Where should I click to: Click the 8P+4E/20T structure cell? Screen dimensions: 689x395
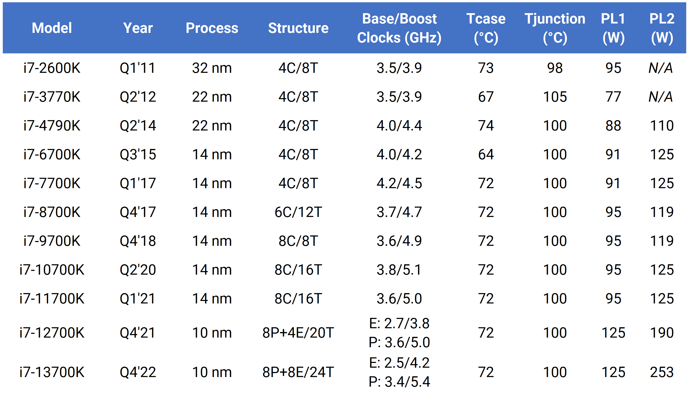coord(298,333)
